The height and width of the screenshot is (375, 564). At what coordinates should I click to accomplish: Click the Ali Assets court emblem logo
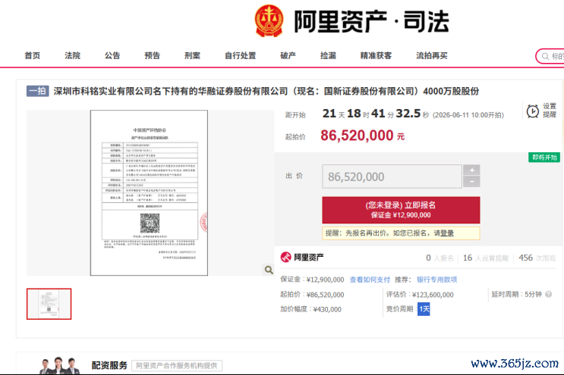click(x=269, y=20)
